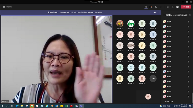The width and height of the screenshot is (193, 108).
Task: Open the LINE app in taskbar
Action: click(x=32, y=106)
